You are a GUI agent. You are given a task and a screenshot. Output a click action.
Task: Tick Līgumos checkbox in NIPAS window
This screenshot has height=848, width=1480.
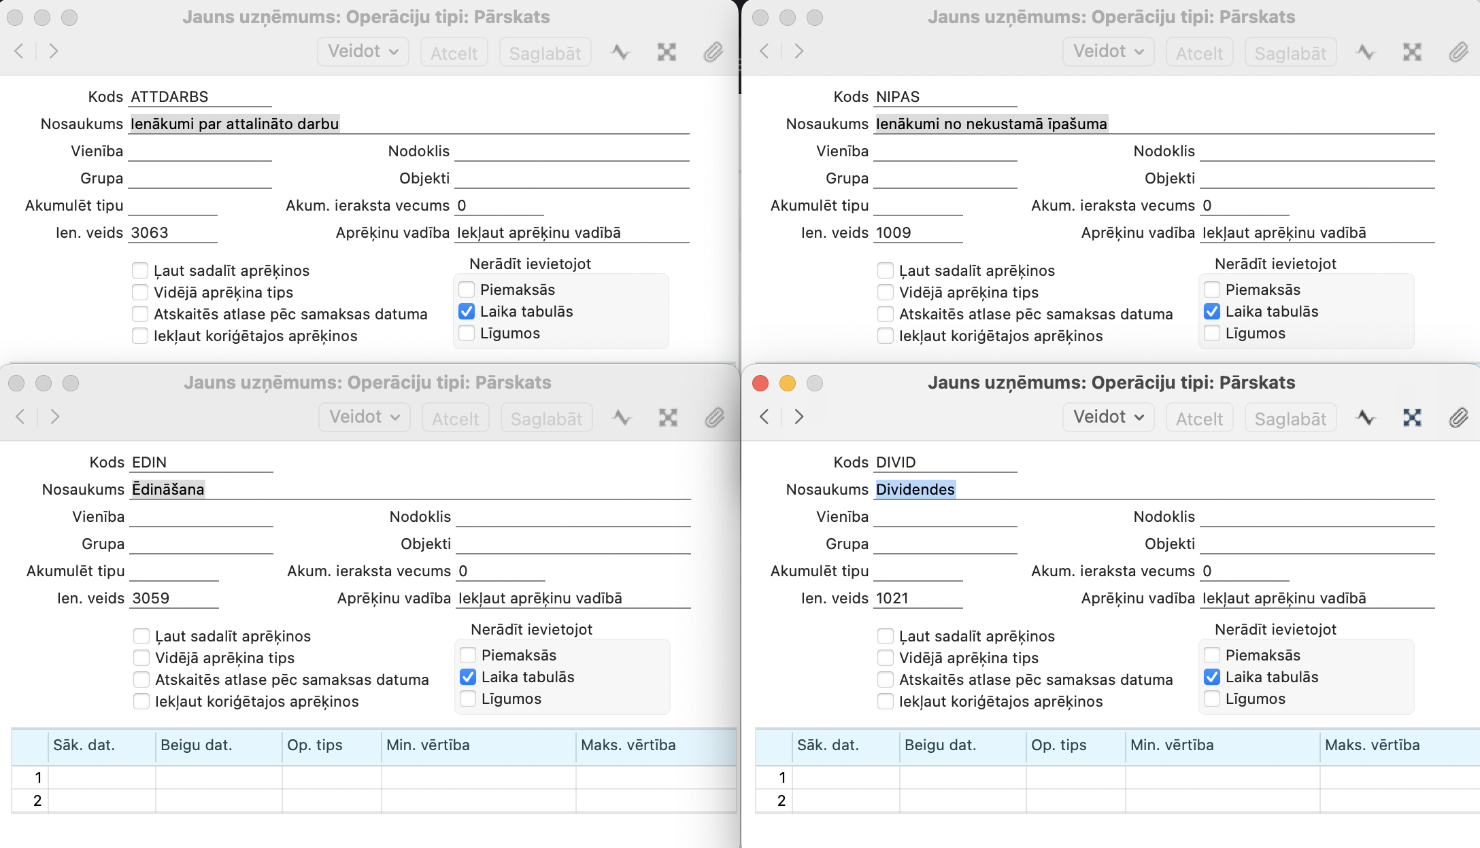tap(1212, 333)
